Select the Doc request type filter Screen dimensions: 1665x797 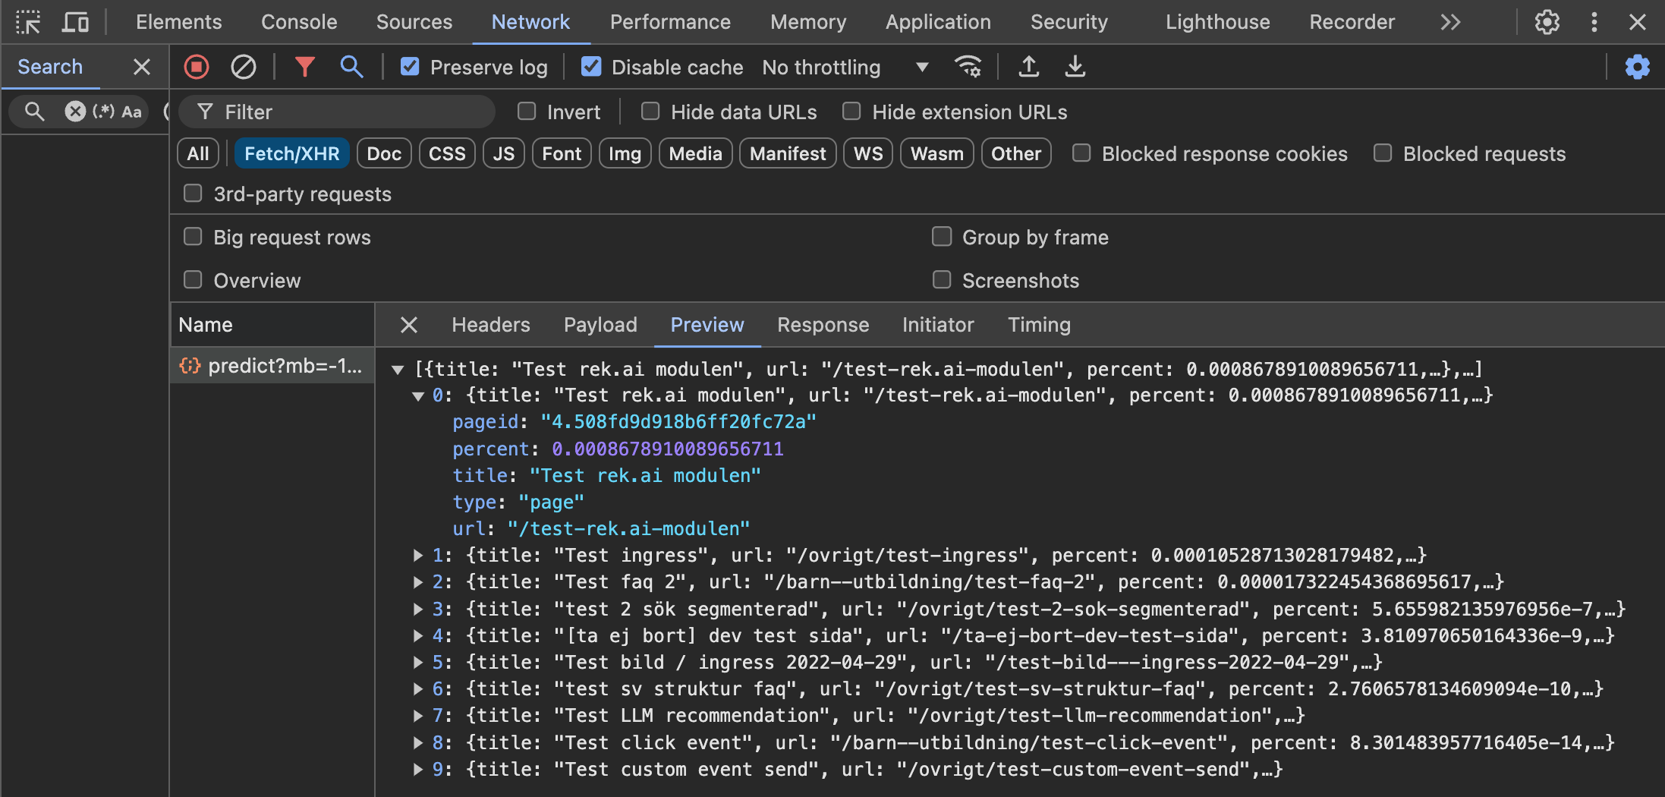[x=383, y=153]
